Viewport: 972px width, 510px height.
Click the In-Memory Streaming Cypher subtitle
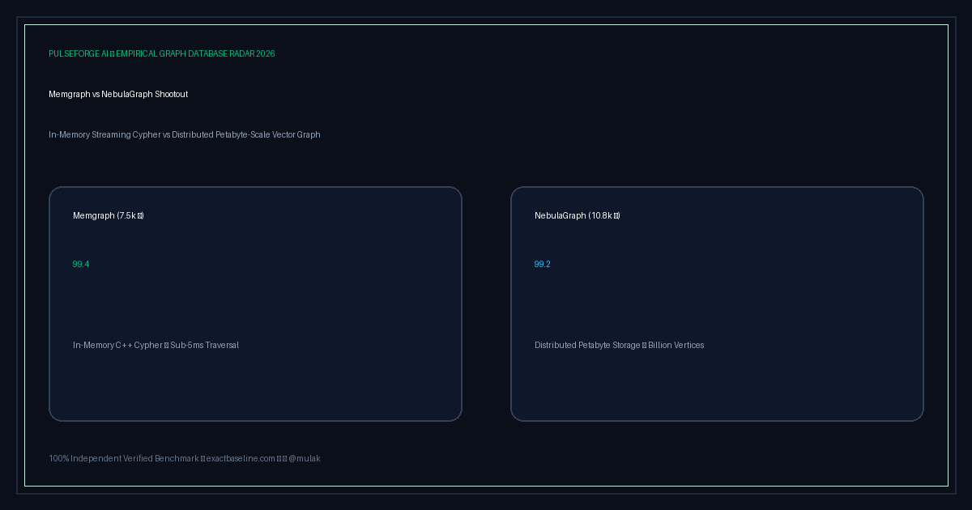[x=185, y=134]
